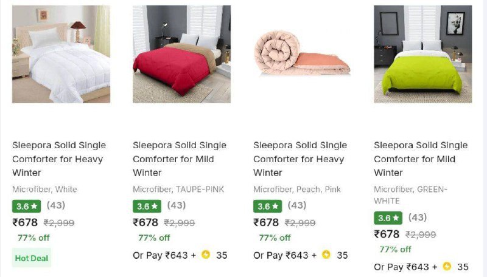Open the GREEN-WHITE Mild Winter comforter title
Screen dimensions: 487x277
pyautogui.click(x=421, y=159)
